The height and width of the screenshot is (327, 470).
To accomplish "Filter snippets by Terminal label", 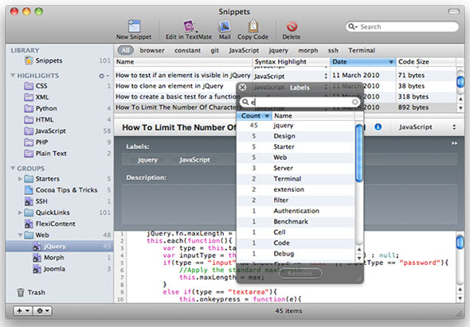I will (362, 50).
